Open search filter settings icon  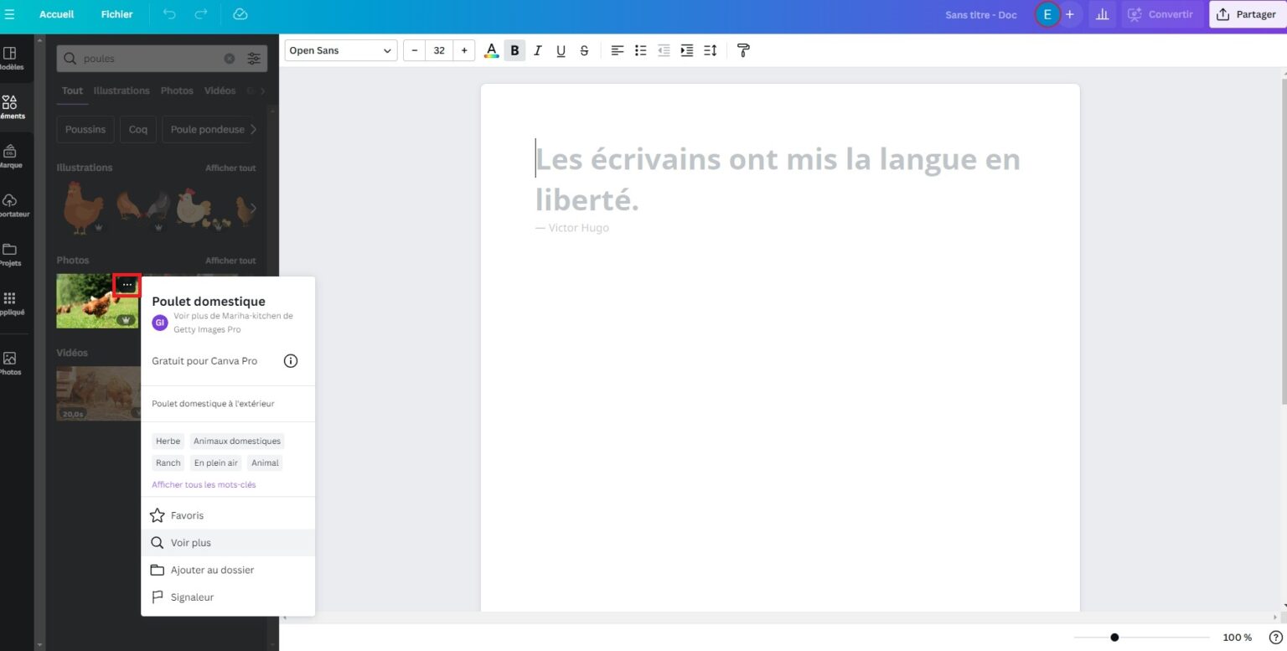tap(254, 59)
